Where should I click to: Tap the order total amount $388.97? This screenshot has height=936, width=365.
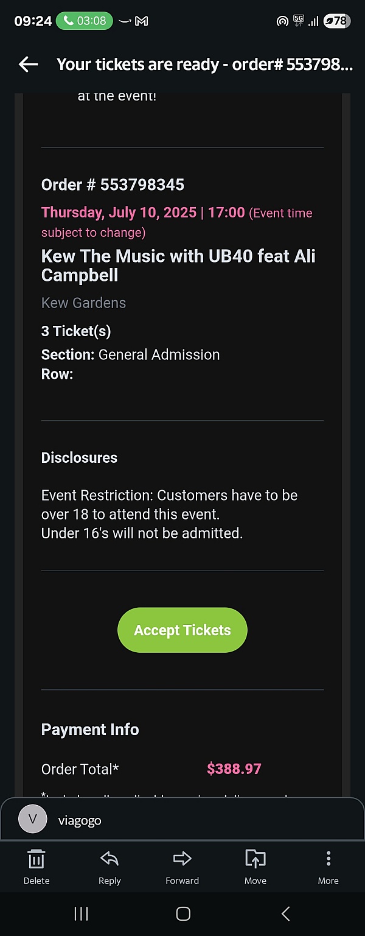234,769
